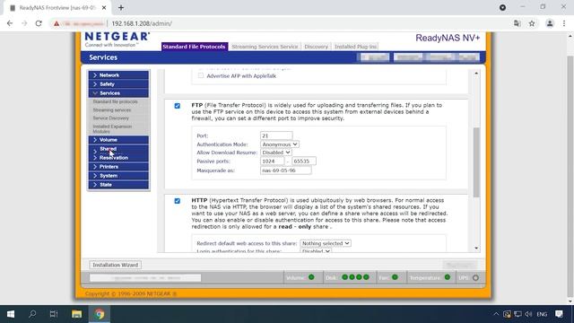
Task: Close the ReadyNAS Frontview tab
Action: pyautogui.click(x=104, y=7)
